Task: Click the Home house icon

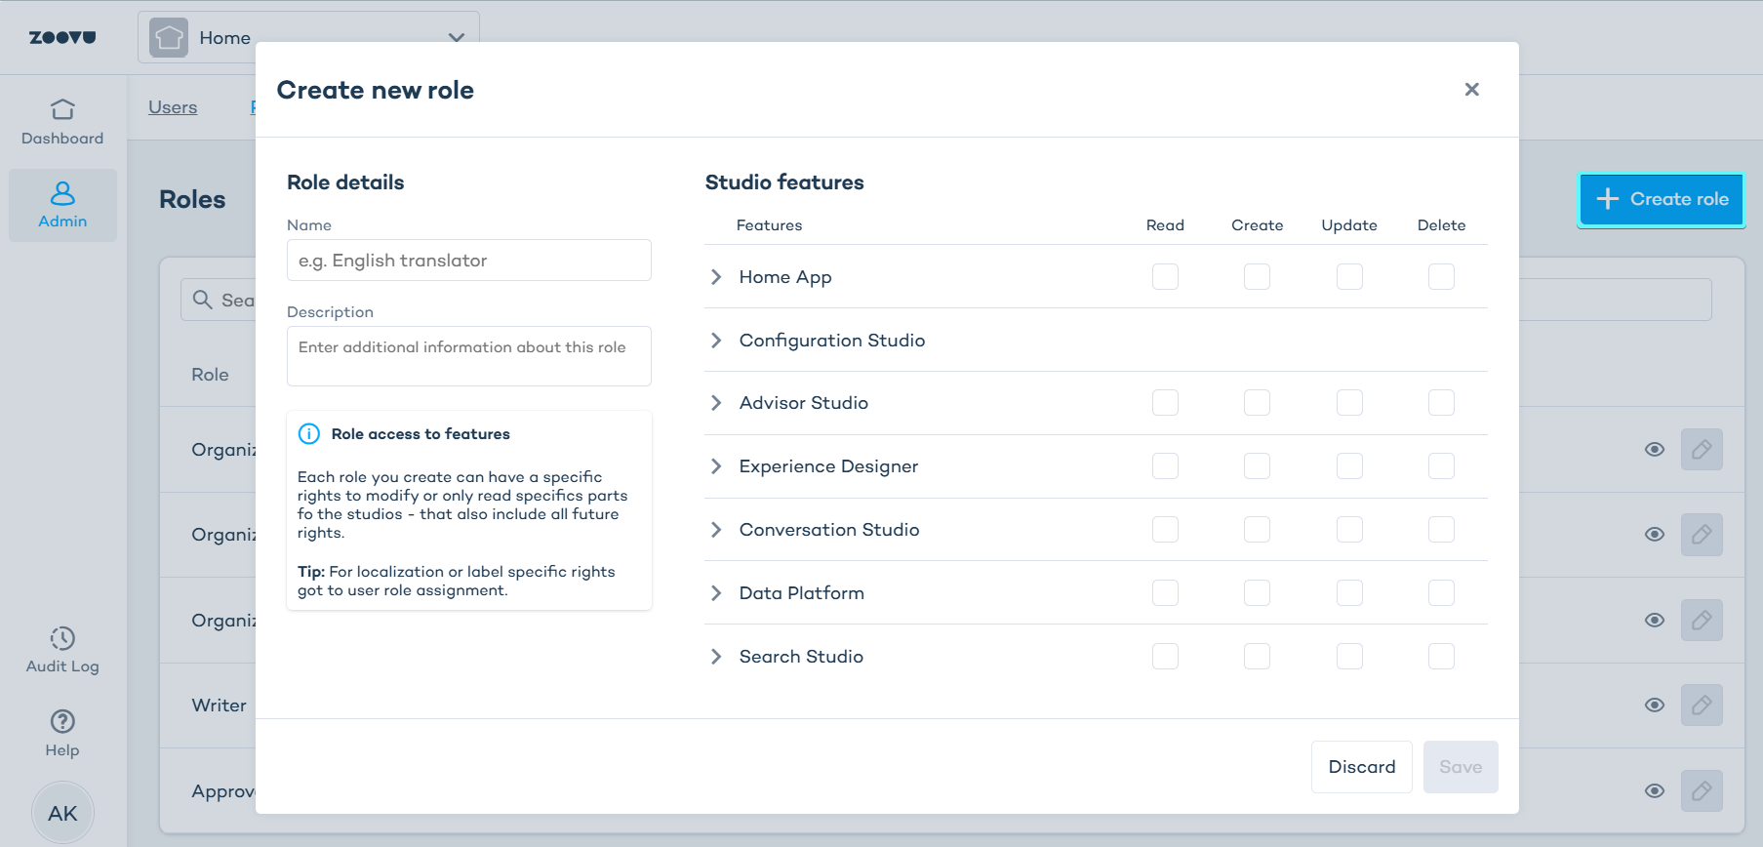Action: coord(169,37)
